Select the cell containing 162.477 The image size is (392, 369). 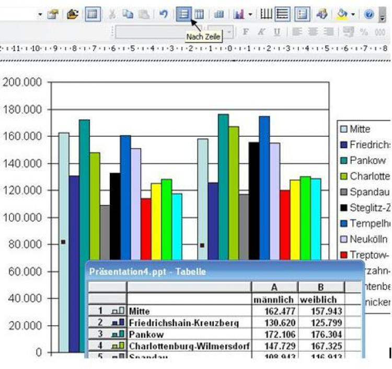[274, 311]
